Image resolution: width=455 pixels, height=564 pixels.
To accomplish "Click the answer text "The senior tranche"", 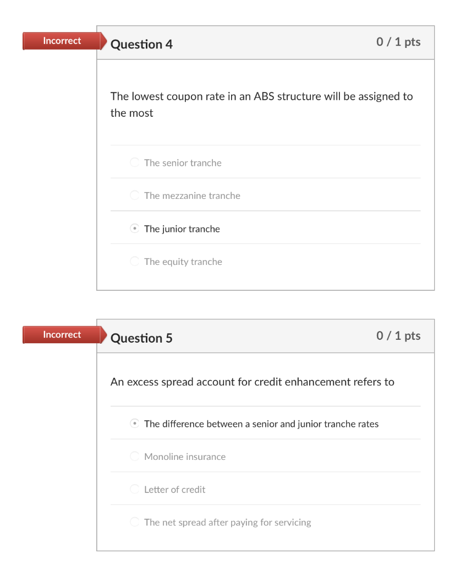I will coord(183,162).
